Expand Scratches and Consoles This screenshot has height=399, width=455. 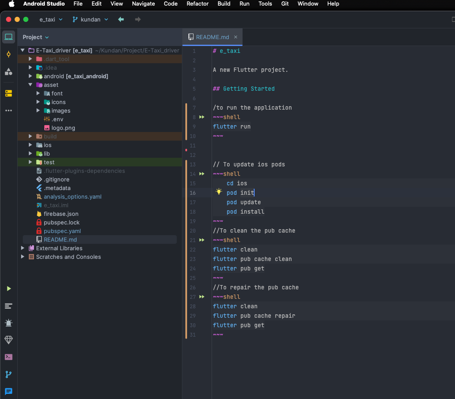click(23, 257)
